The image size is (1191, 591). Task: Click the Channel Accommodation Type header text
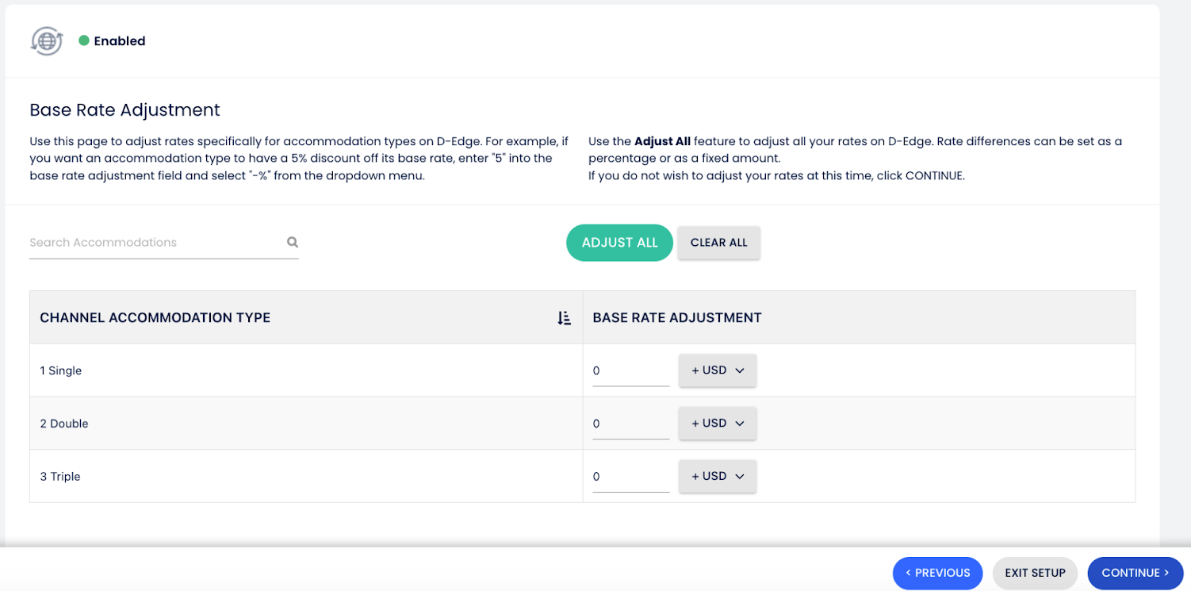[x=155, y=318]
